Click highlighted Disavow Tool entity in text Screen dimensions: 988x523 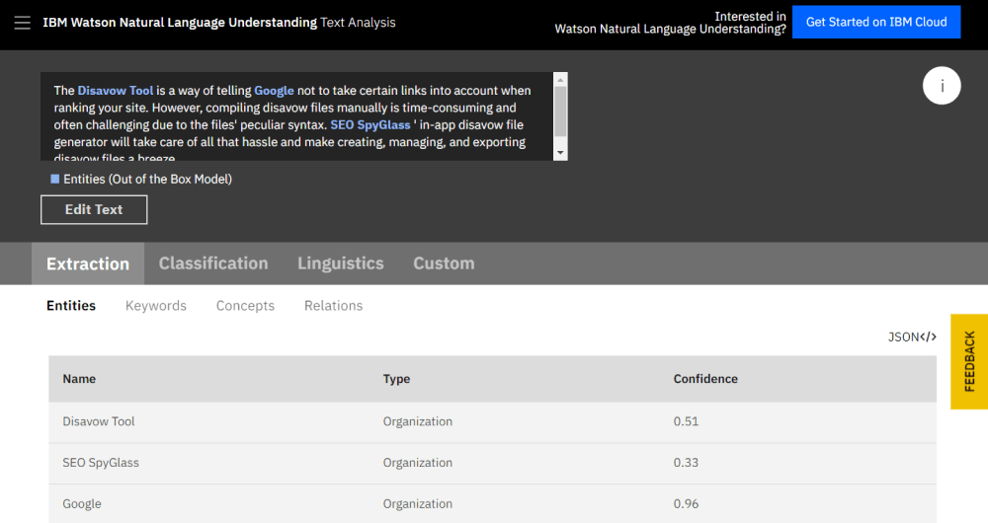click(115, 91)
